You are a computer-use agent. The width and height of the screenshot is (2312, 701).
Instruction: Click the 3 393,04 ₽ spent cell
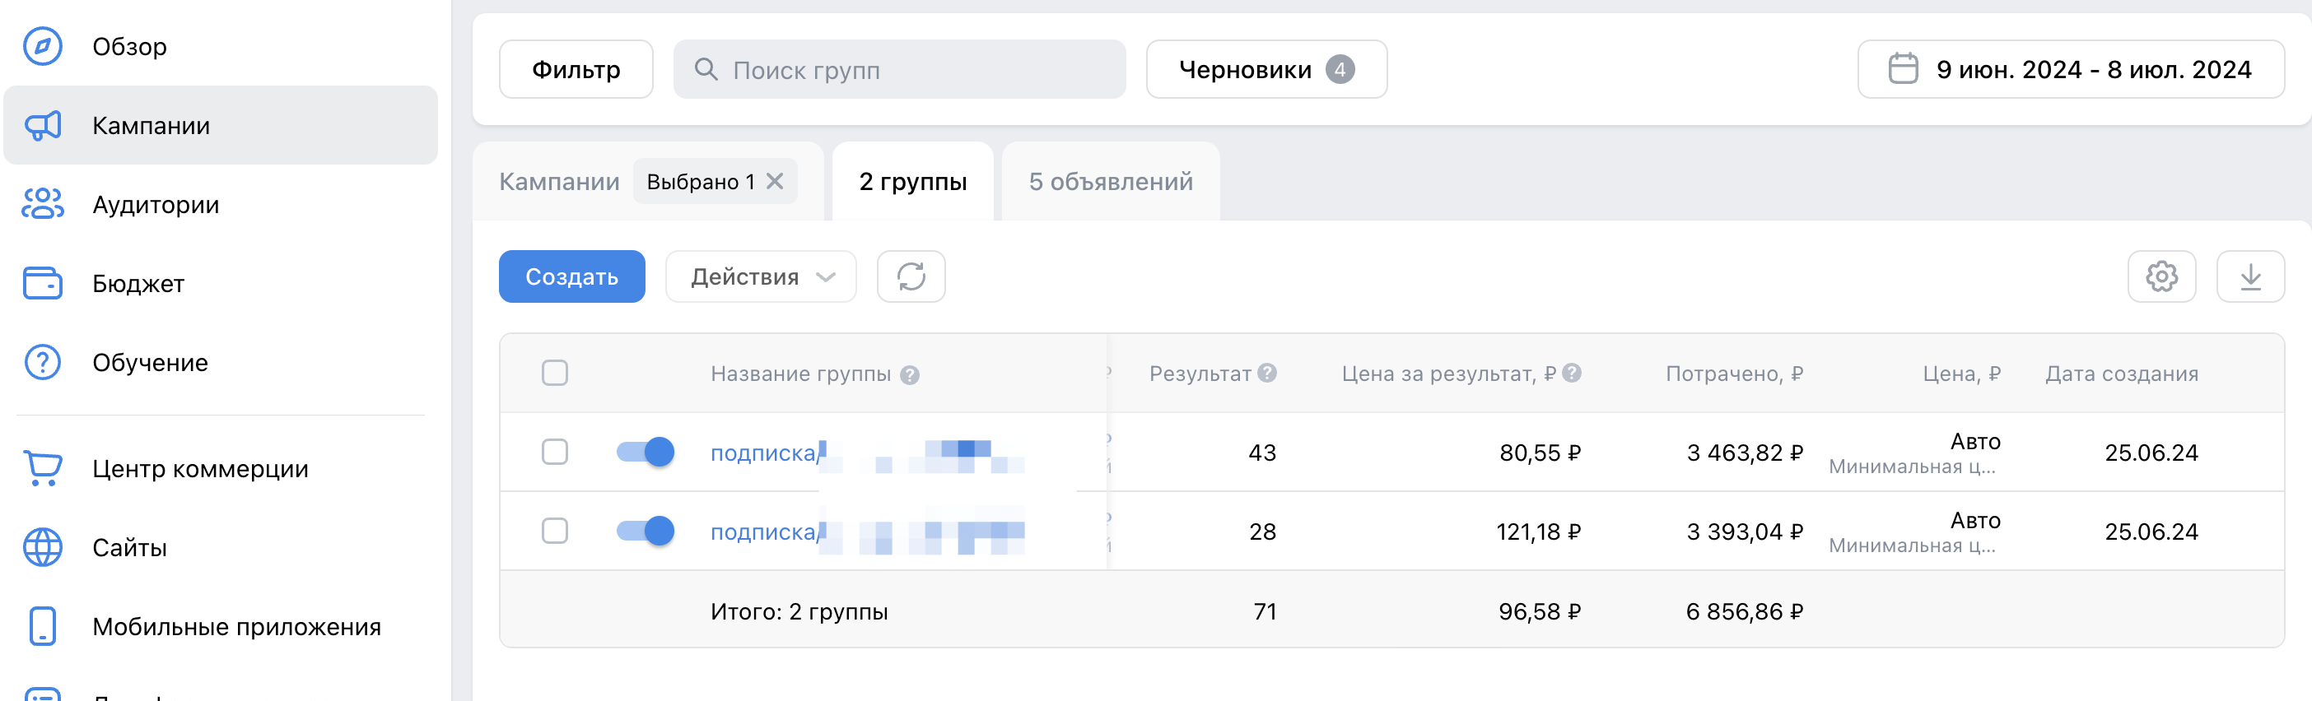(x=1745, y=532)
